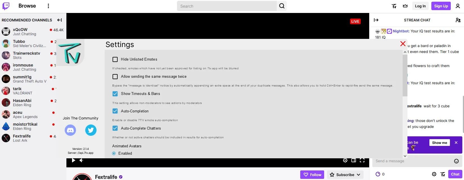The height and width of the screenshot is (180, 464).
Task: Follow the Fextralife channel
Action: click(x=312, y=175)
